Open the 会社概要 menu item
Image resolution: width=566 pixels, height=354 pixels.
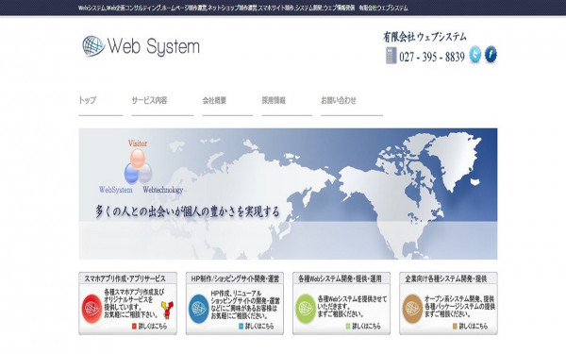pos(214,100)
